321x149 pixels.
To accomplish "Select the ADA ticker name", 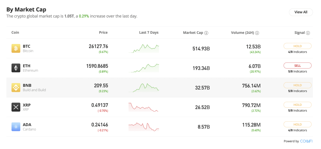I will click(27, 124).
